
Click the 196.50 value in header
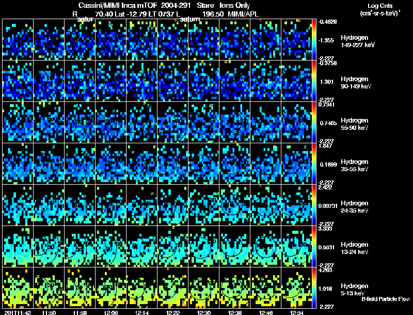tap(212, 14)
